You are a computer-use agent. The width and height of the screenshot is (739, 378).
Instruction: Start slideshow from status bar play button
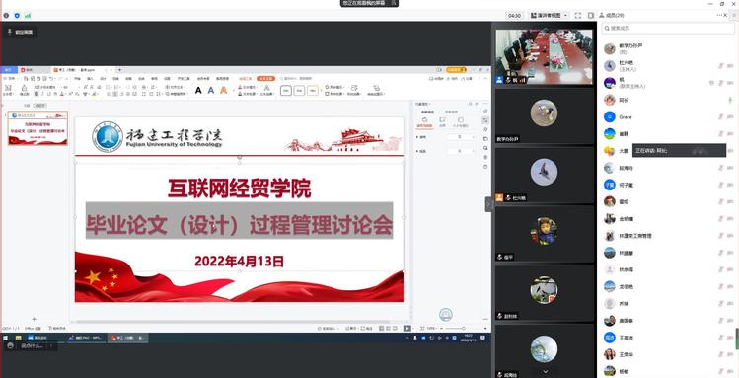pos(407,328)
